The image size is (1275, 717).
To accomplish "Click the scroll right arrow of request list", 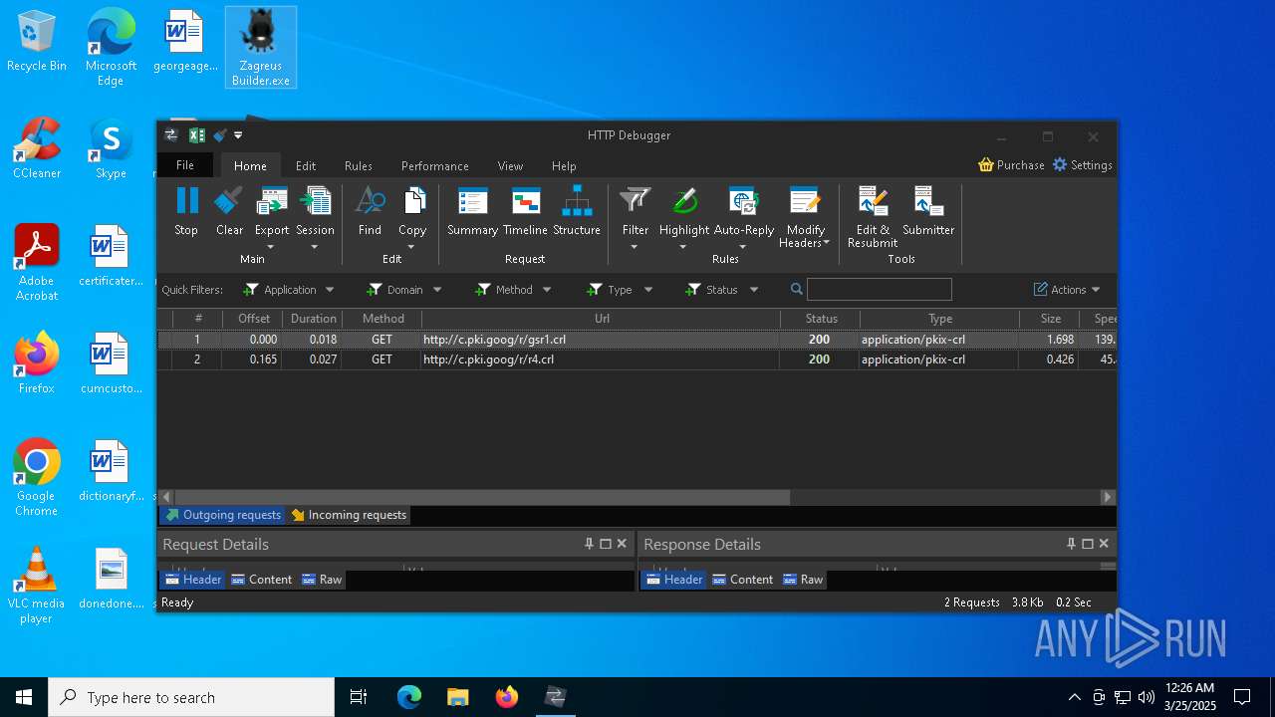I will click(1107, 497).
